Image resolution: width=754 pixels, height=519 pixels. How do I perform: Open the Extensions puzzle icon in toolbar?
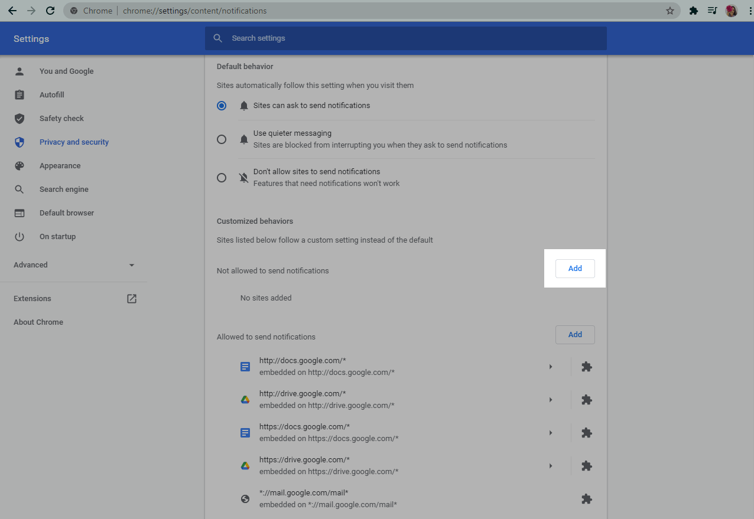(694, 11)
